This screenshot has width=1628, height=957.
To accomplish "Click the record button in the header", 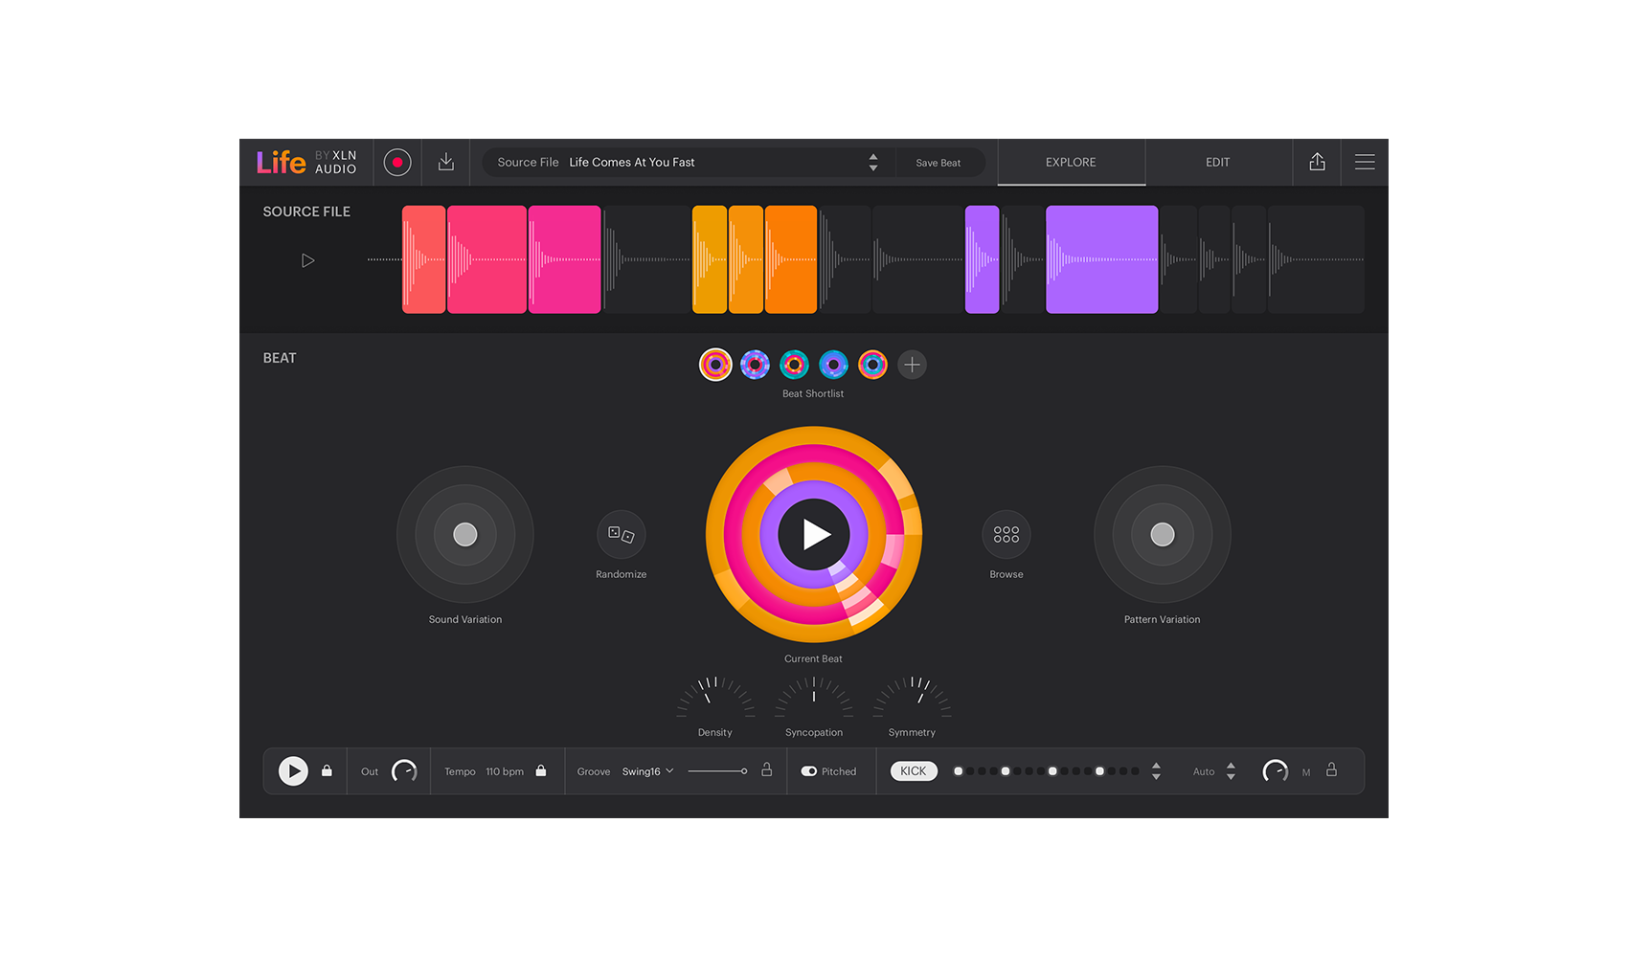I will coord(397,163).
